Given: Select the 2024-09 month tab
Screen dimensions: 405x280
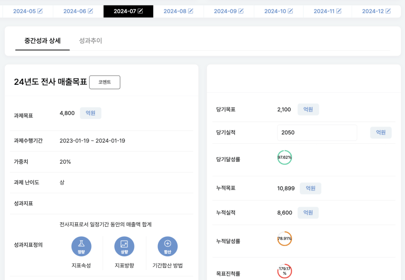Looking at the screenshot, I should pyautogui.click(x=229, y=11).
